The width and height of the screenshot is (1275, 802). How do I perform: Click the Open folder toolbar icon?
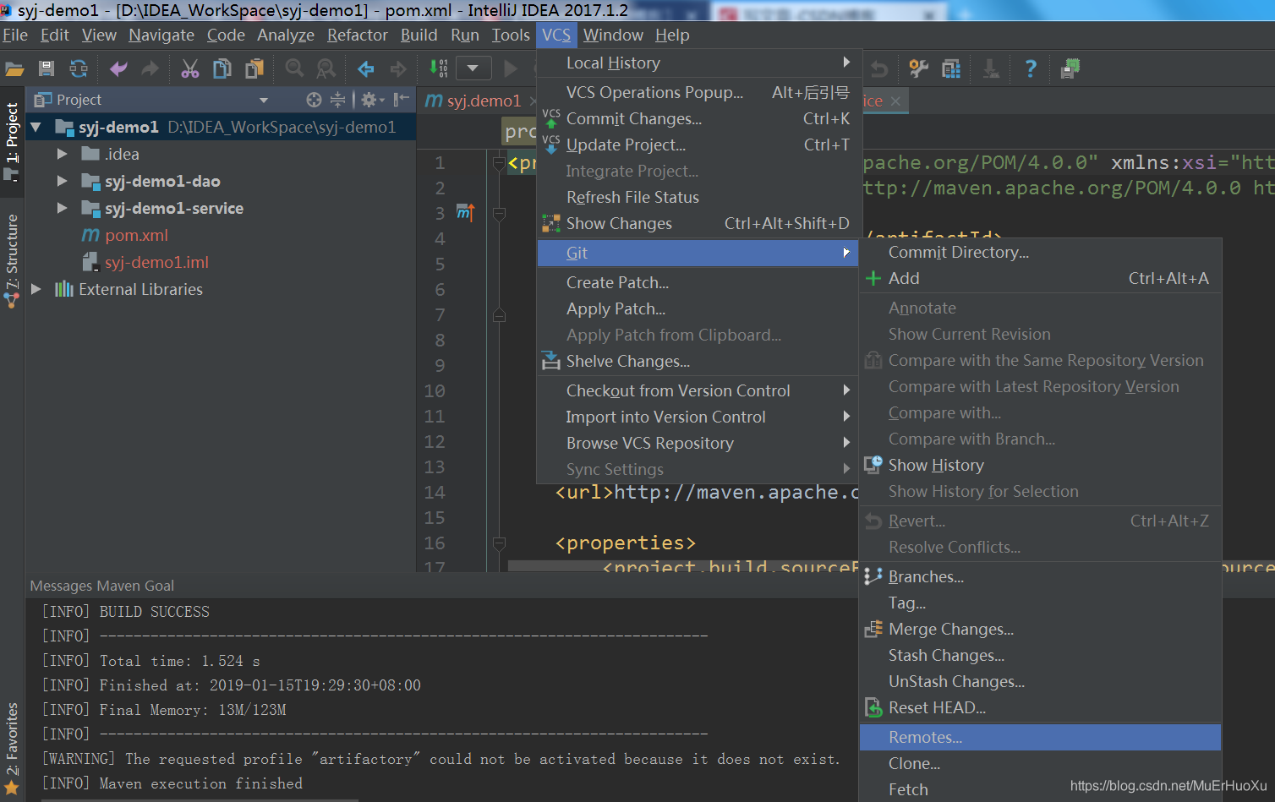[14, 68]
